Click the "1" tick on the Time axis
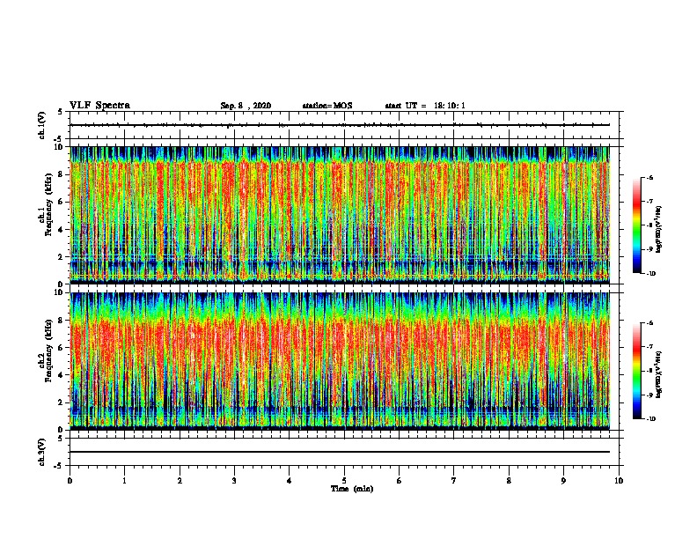697x539 pixels. coord(124,481)
